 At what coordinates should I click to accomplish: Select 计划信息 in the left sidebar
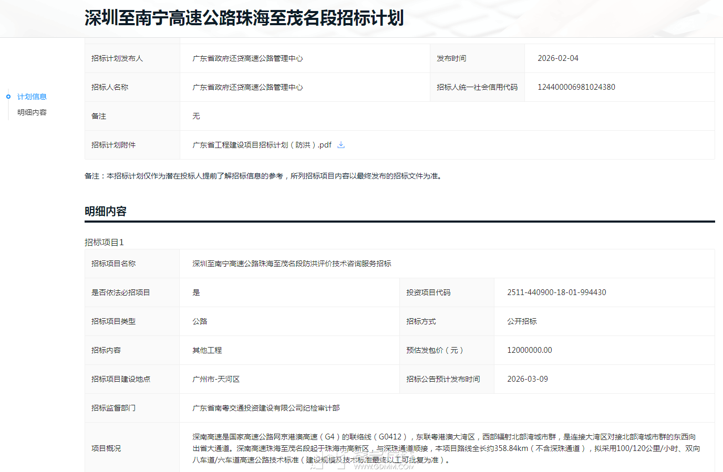click(x=32, y=97)
